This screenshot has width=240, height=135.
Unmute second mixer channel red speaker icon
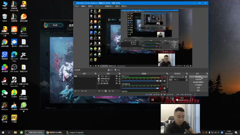pyautogui.click(x=160, y=88)
